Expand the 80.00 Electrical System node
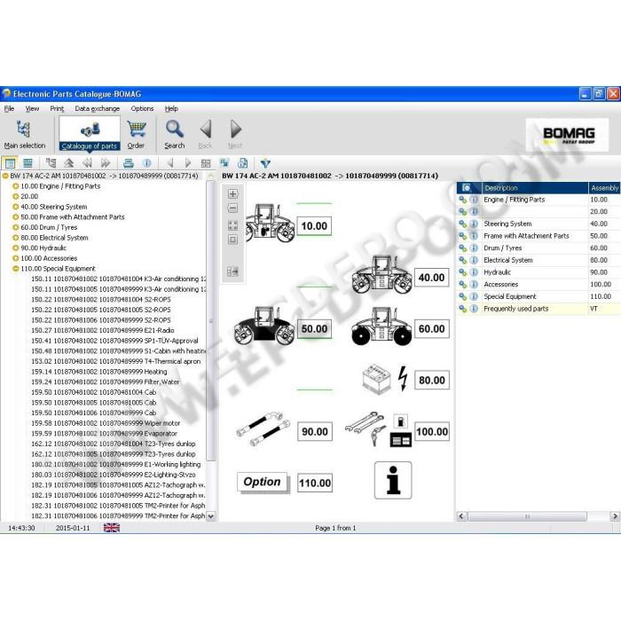 [x=16, y=237]
